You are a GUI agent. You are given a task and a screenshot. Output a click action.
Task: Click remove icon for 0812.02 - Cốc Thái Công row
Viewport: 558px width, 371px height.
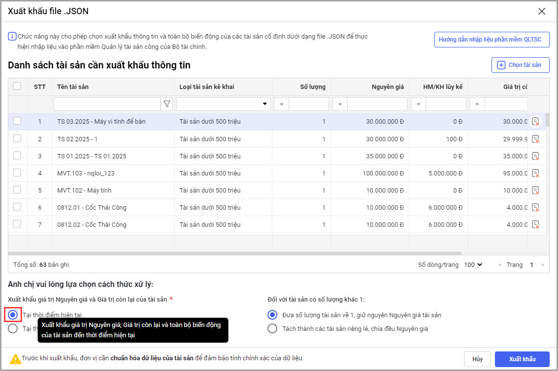tap(536, 224)
